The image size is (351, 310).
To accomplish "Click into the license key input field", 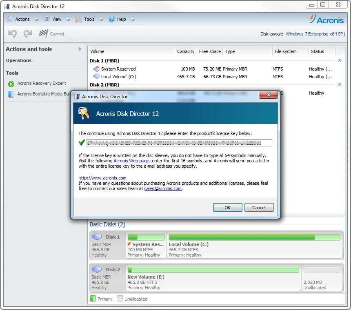I will pyautogui.click(x=179, y=143).
